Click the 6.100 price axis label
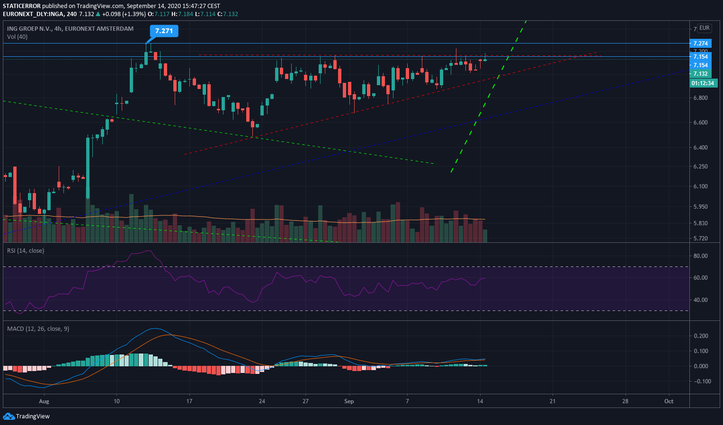The width and height of the screenshot is (723, 425). (700, 186)
